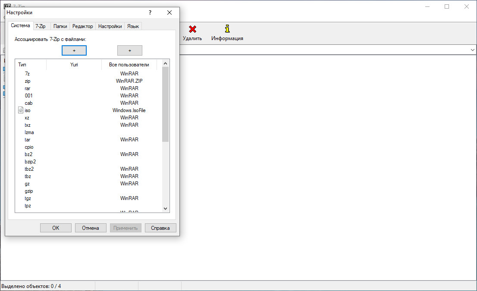Open the 7-Zip tab

[41, 26]
